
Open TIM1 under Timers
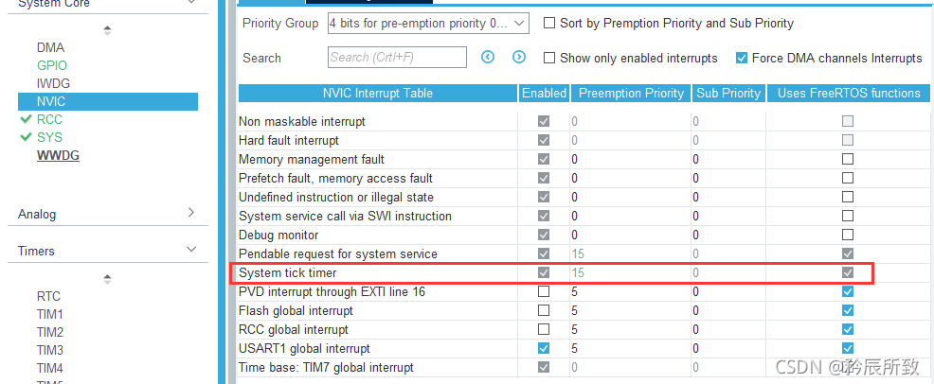(50, 314)
